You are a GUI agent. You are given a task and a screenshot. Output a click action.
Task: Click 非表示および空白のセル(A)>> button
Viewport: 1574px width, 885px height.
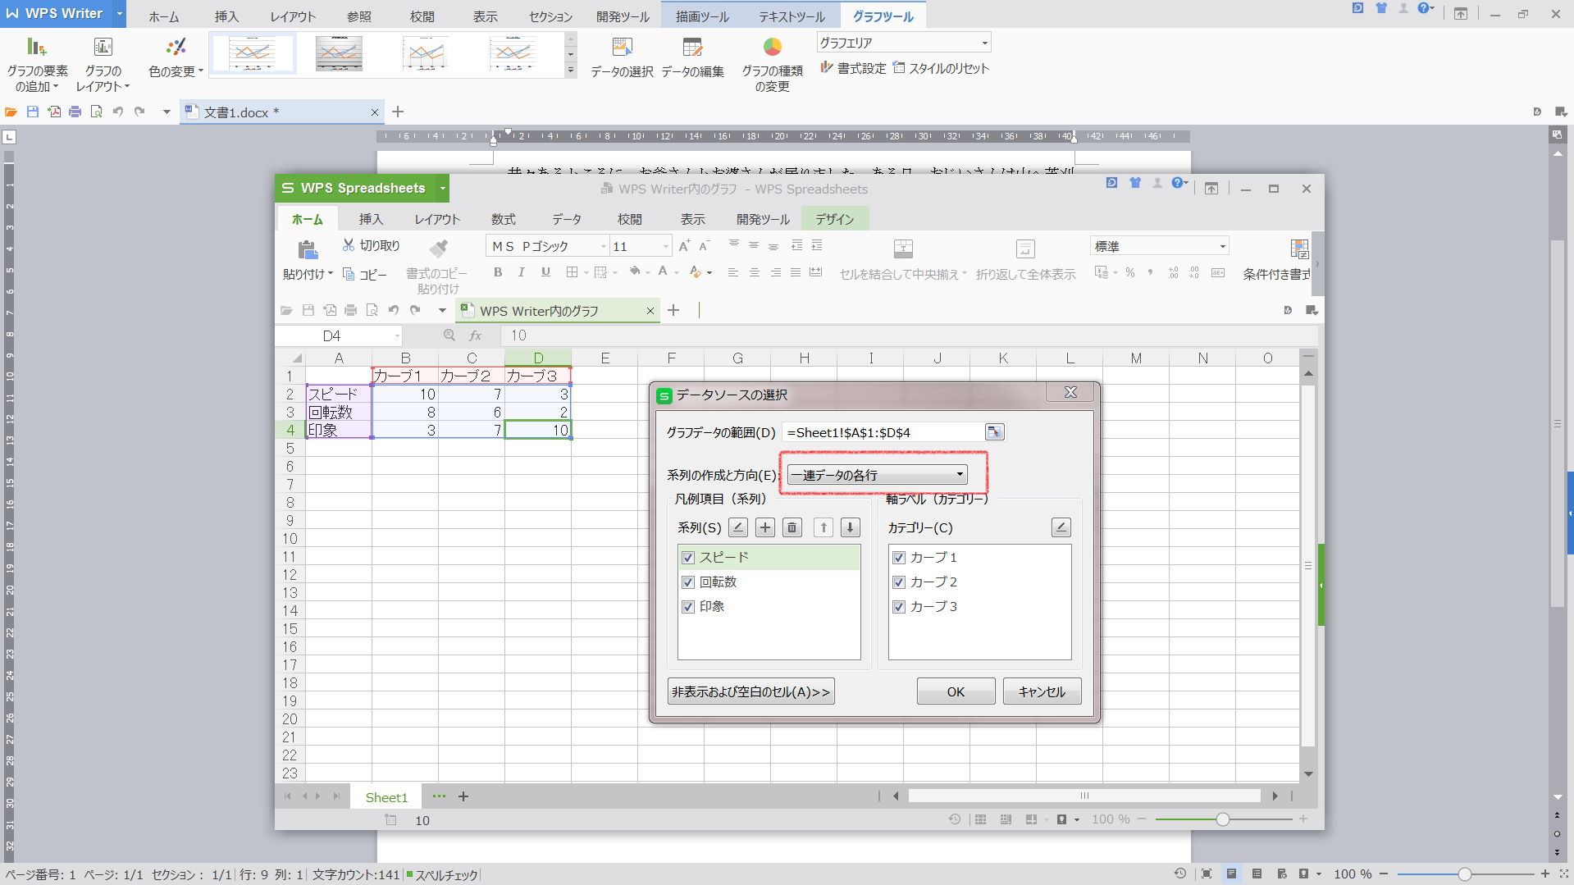pyautogui.click(x=751, y=691)
